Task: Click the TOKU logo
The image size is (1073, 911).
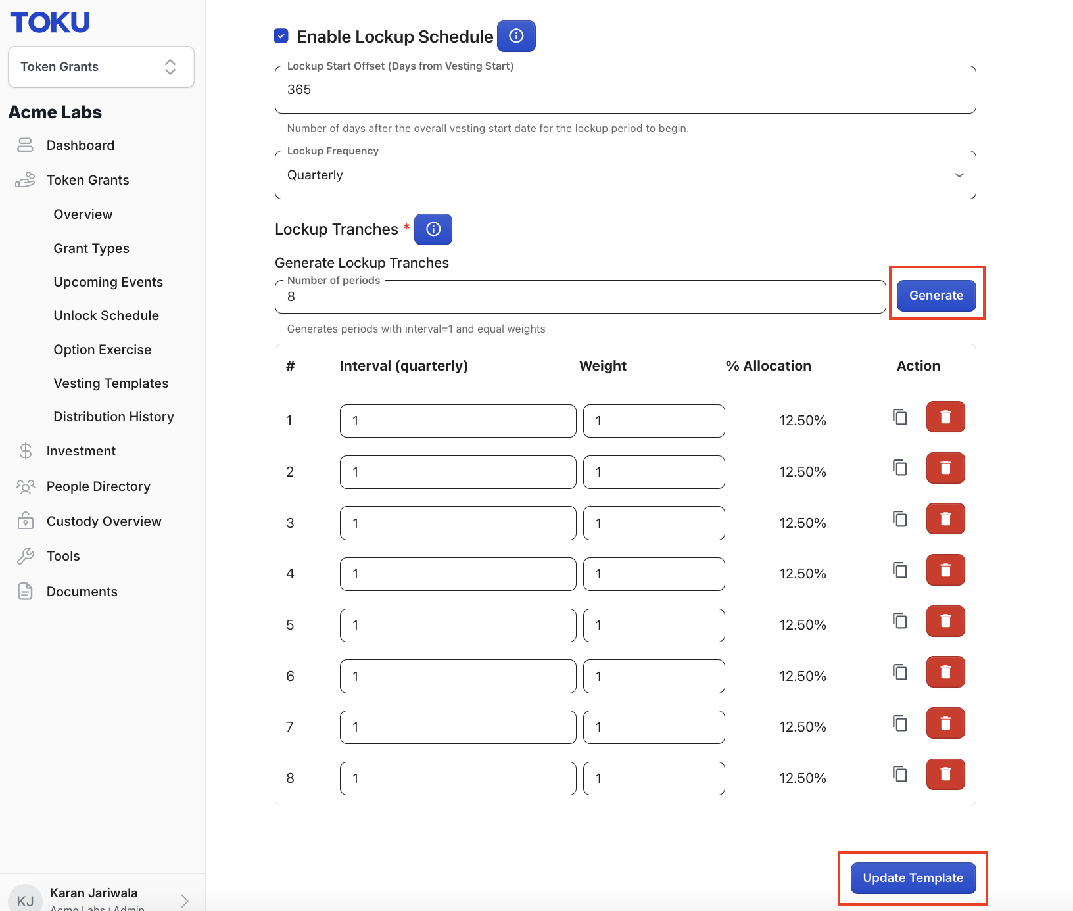Action: [x=50, y=22]
